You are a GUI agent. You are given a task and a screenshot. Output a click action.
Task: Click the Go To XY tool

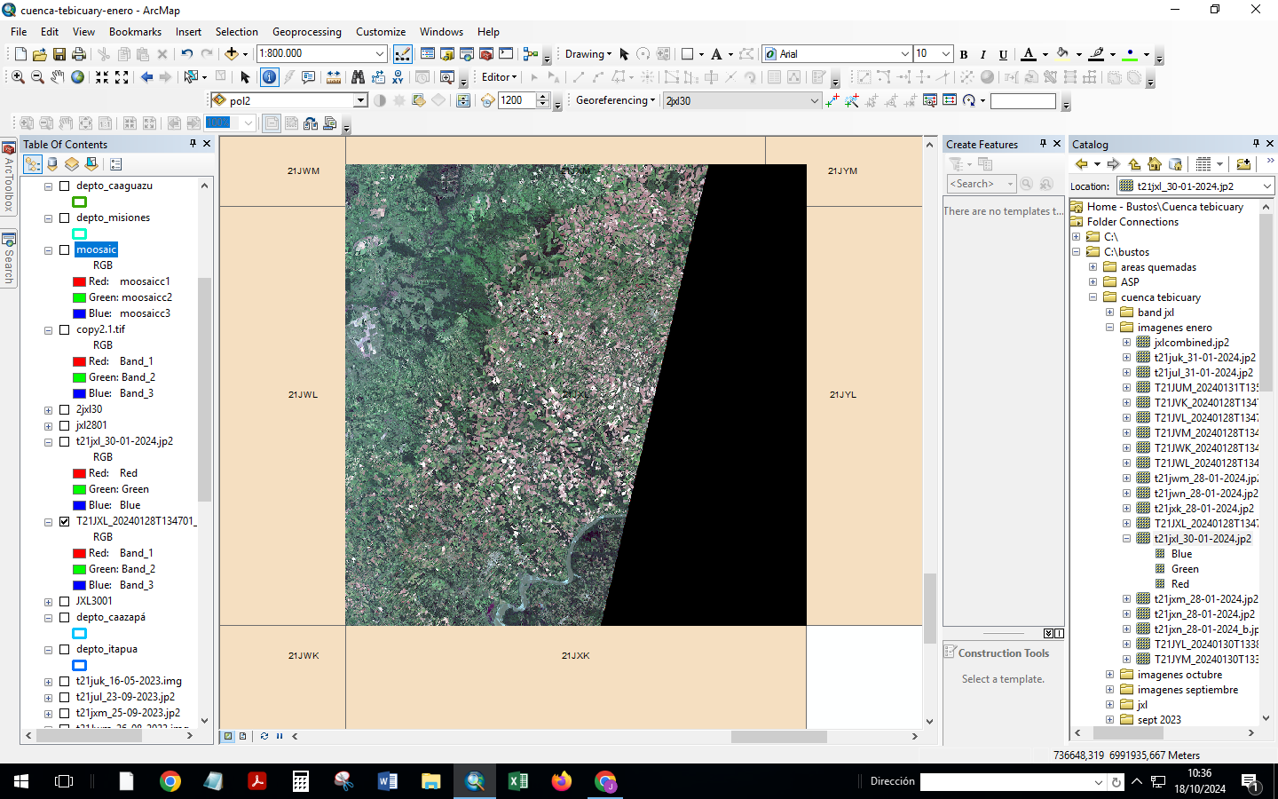[x=398, y=77]
